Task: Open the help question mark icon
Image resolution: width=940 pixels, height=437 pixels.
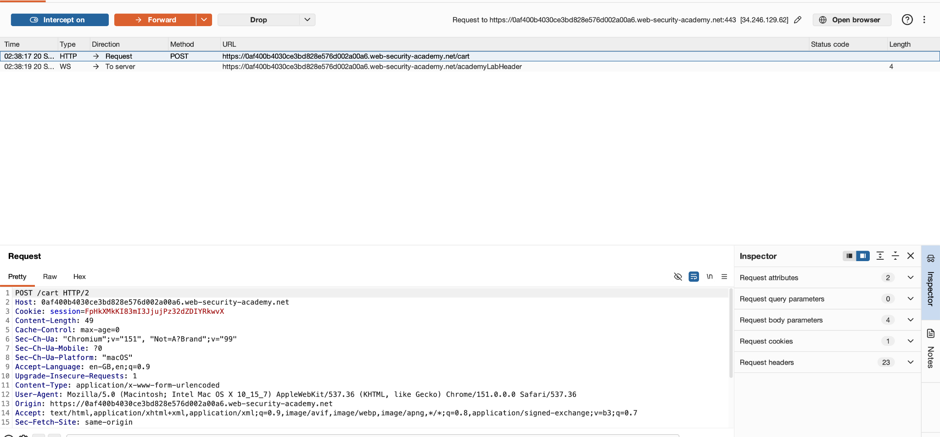Action: [907, 20]
